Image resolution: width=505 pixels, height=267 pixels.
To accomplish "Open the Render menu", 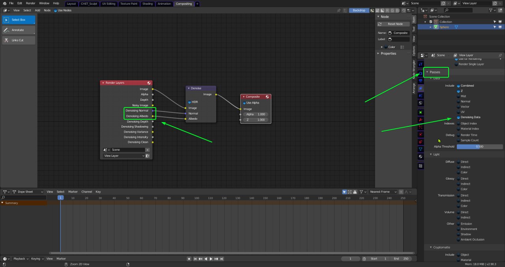I will coord(30,3).
